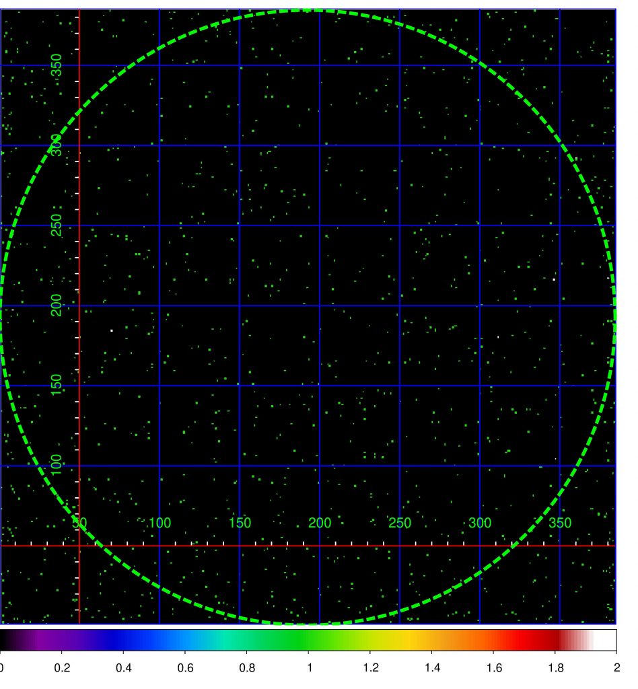Click the red colorbar region near 1.8

click(555, 640)
